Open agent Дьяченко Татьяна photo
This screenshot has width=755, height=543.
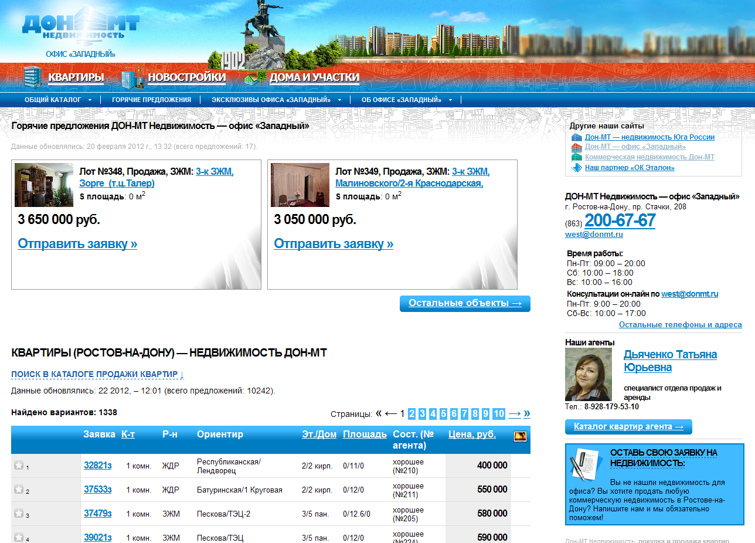pos(589,374)
